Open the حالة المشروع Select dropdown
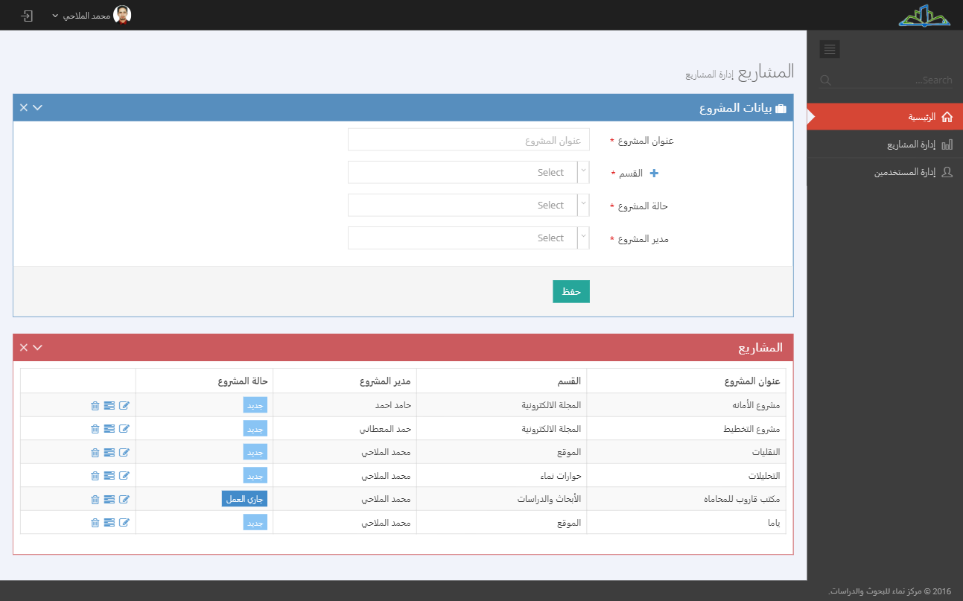 [468, 206]
